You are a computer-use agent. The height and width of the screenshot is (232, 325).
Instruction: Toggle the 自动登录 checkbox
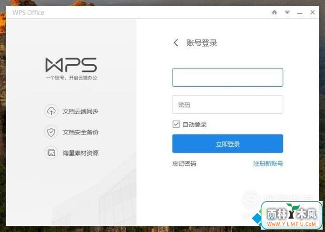[176, 124]
